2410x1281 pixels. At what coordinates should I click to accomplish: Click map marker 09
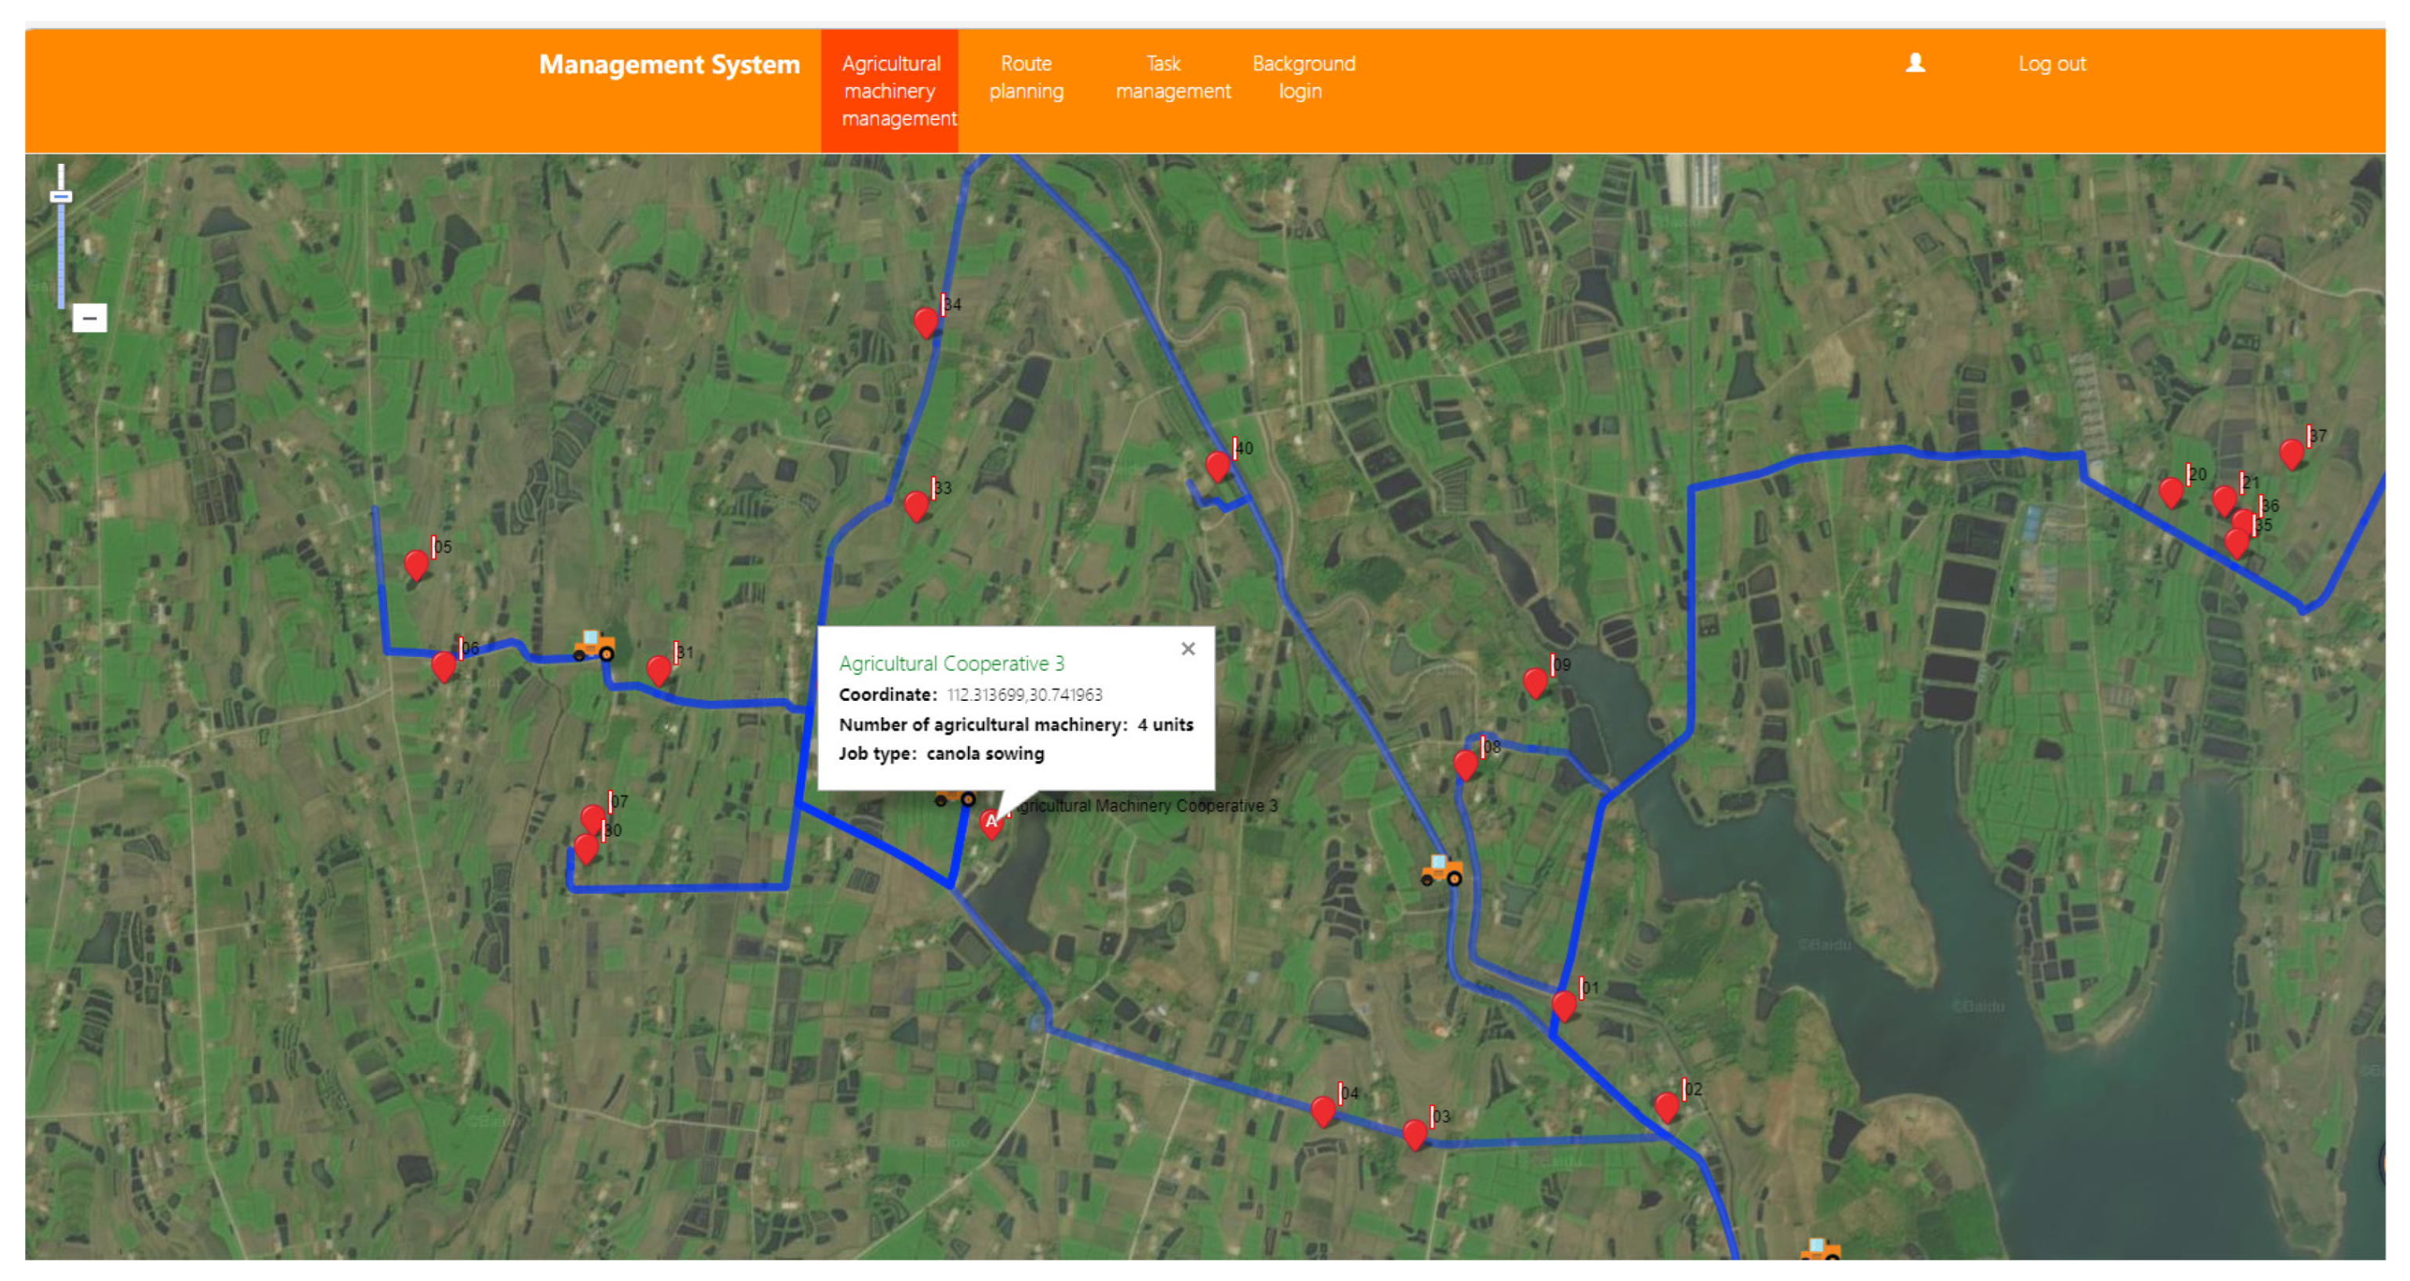(1535, 682)
